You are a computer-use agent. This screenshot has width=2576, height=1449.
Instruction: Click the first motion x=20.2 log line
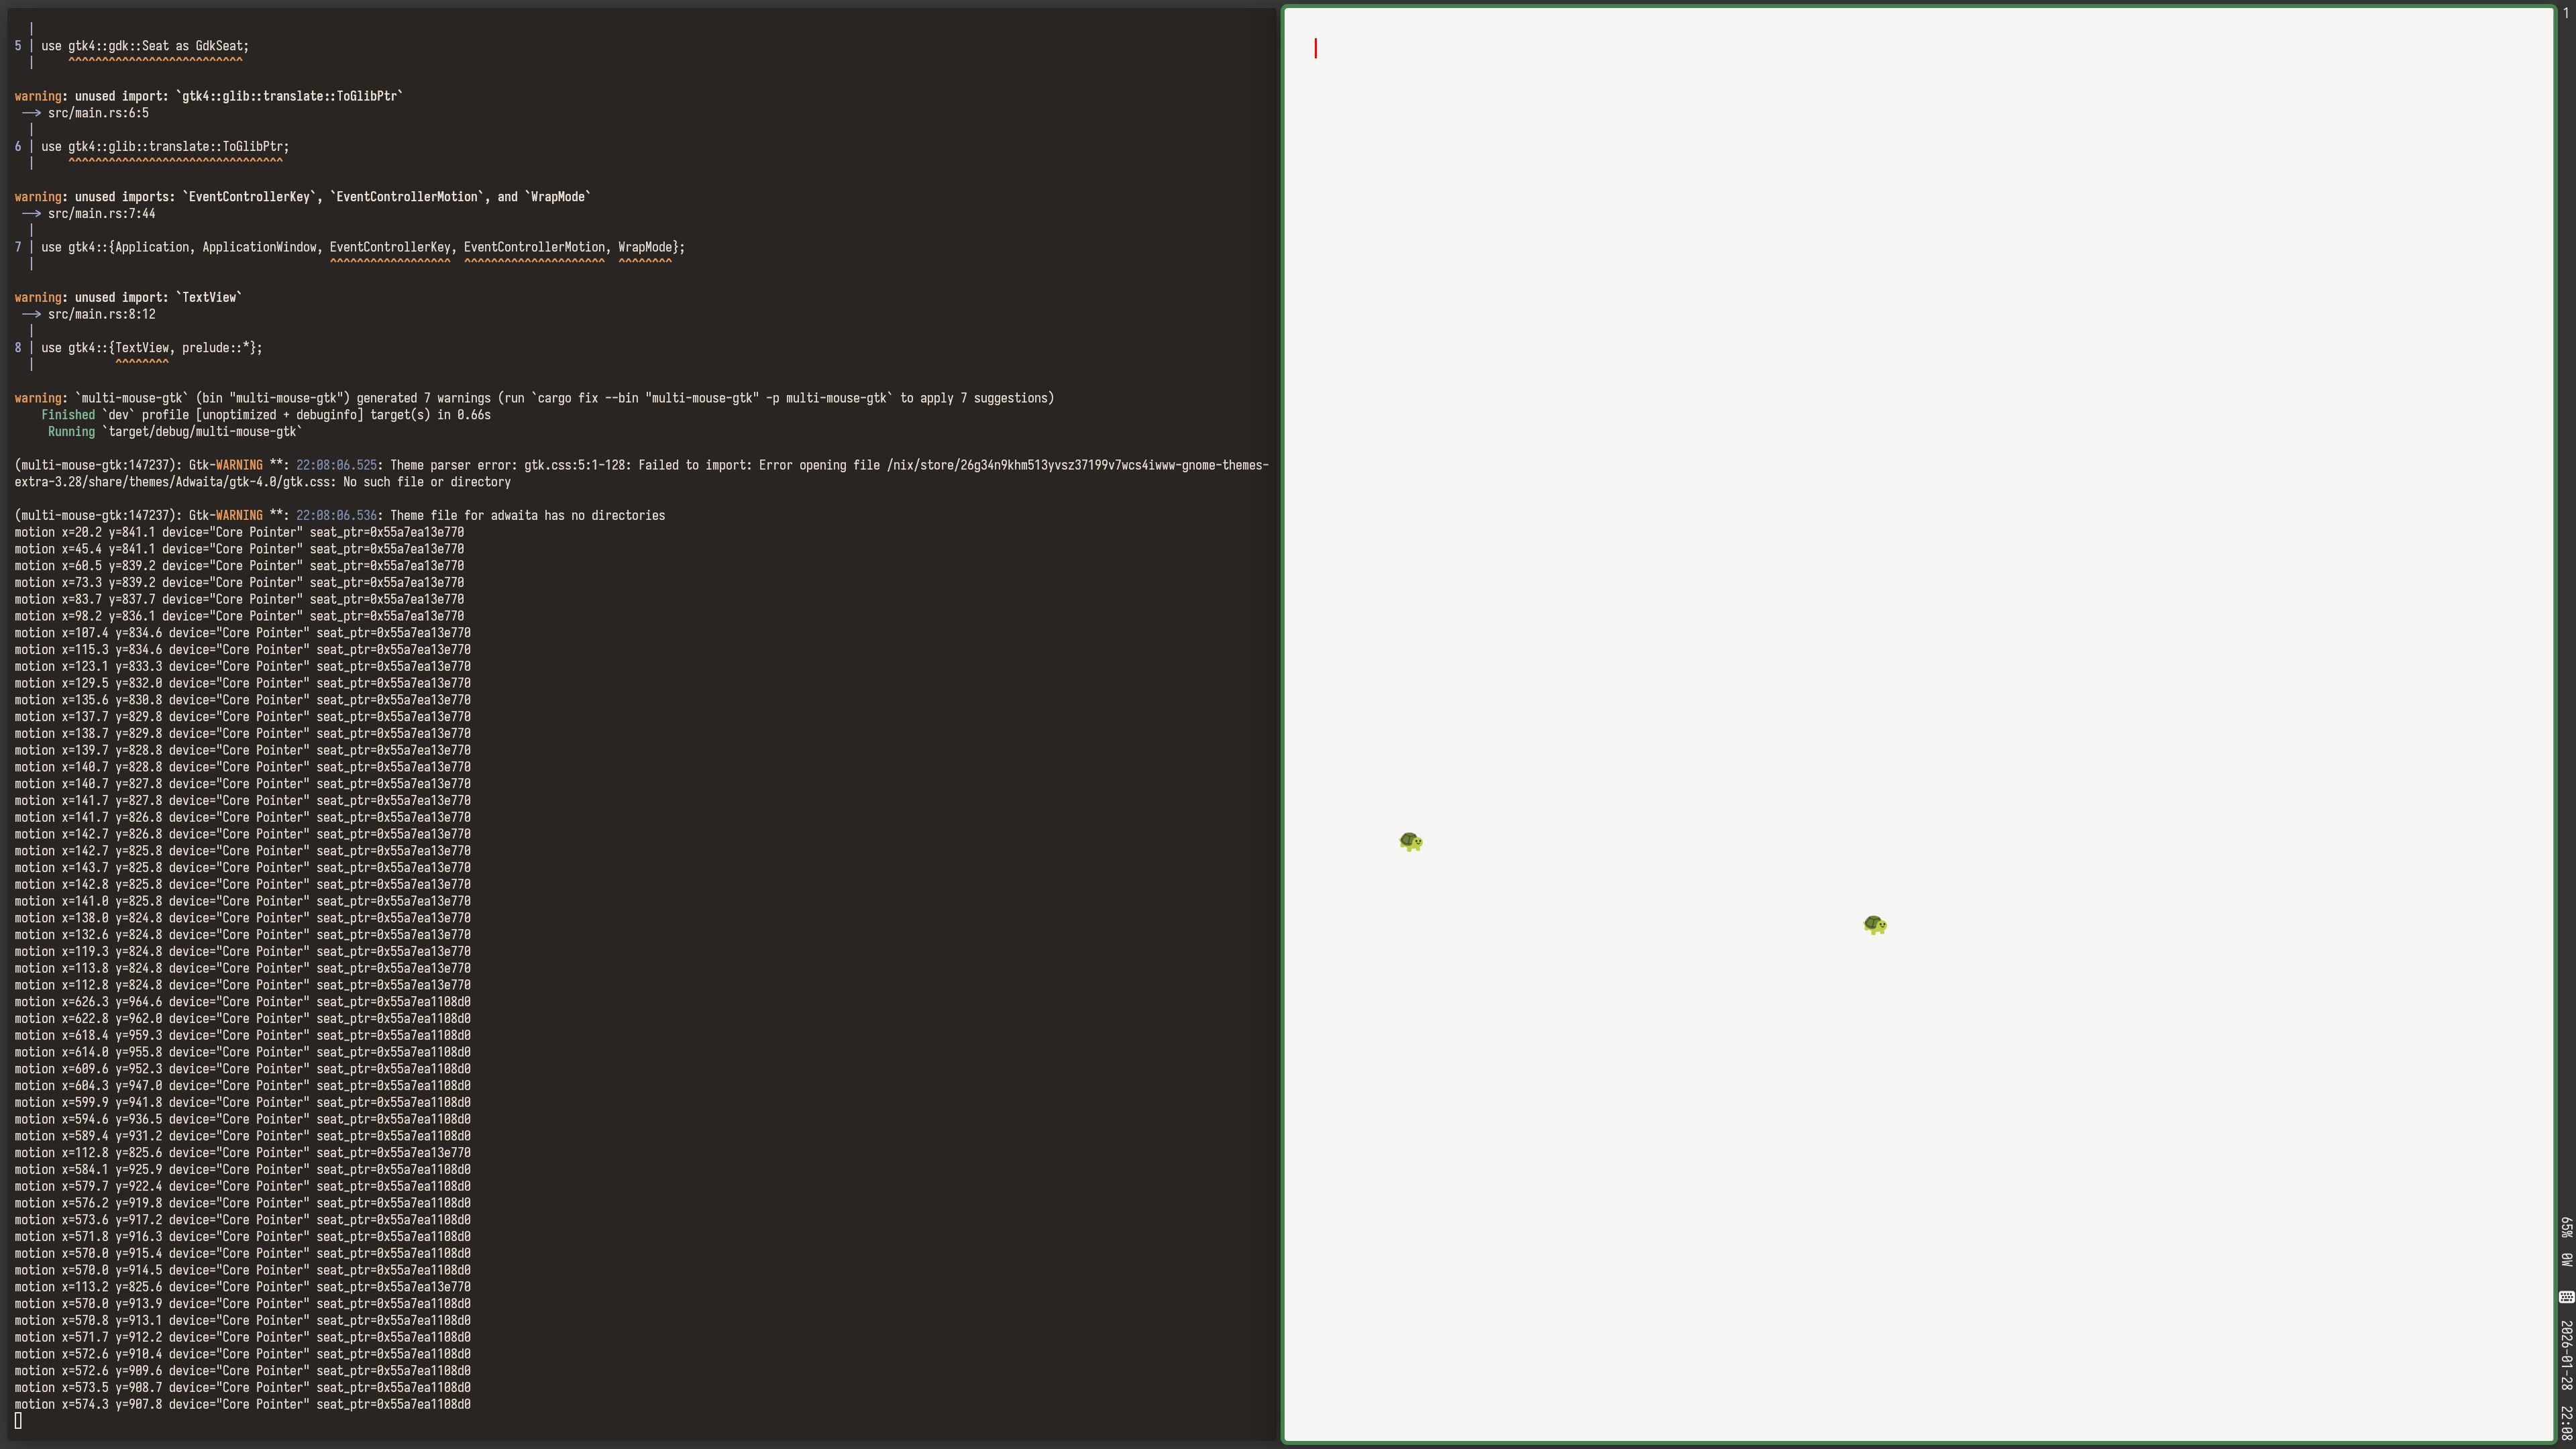coord(240,532)
